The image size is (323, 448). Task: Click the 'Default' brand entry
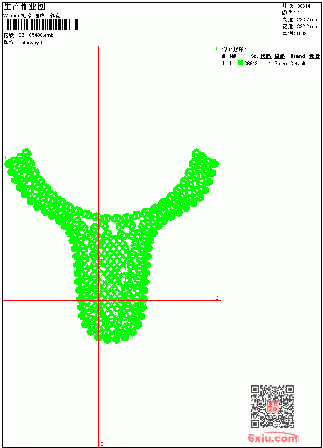pos(298,64)
